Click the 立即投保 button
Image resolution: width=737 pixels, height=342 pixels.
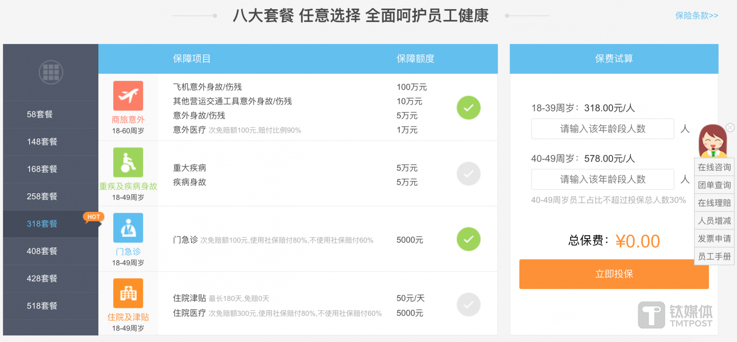pyautogui.click(x=614, y=273)
